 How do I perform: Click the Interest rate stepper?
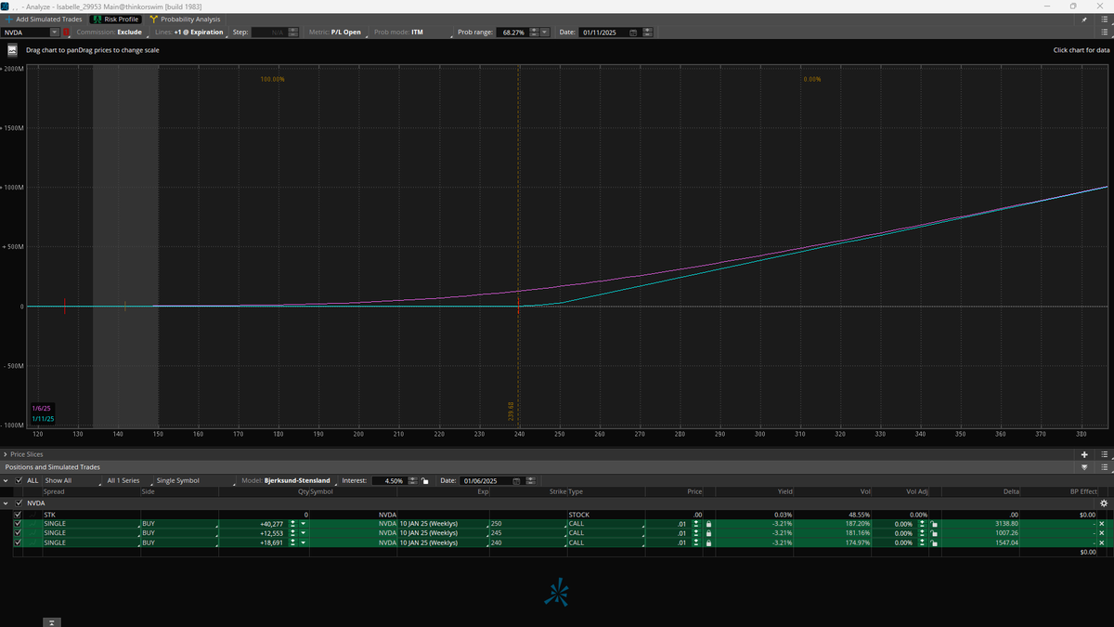(414, 480)
